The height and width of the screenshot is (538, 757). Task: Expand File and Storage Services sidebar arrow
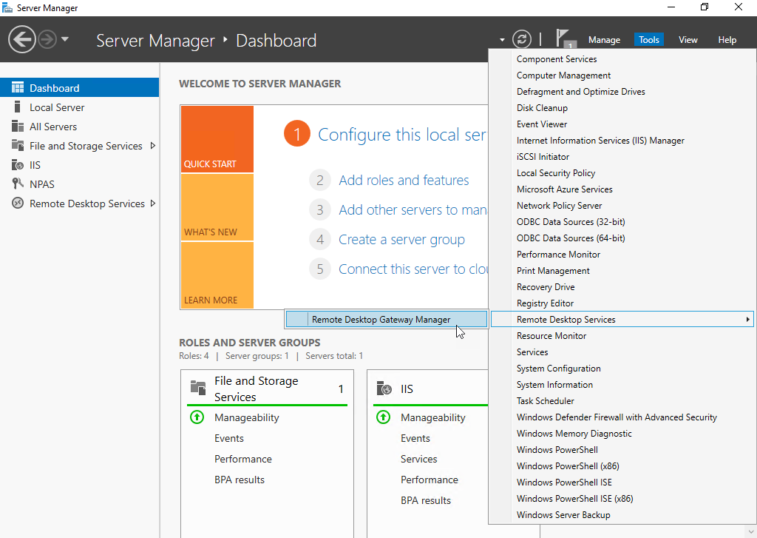tap(153, 146)
